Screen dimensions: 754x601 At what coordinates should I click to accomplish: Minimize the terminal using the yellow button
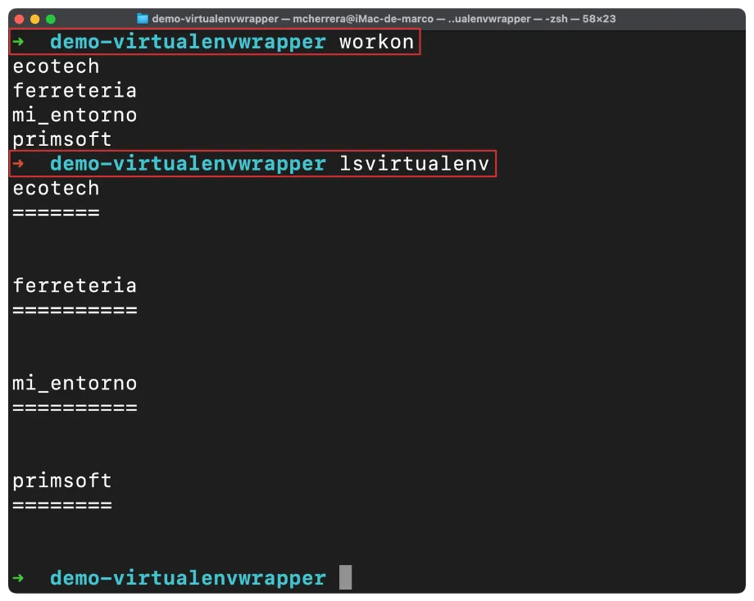click(34, 19)
